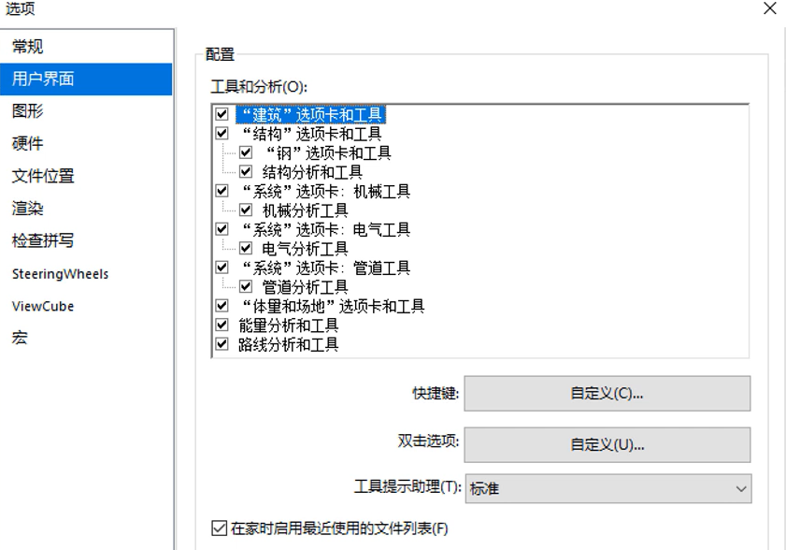Select the 能量分析和工具 row text

(289, 326)
